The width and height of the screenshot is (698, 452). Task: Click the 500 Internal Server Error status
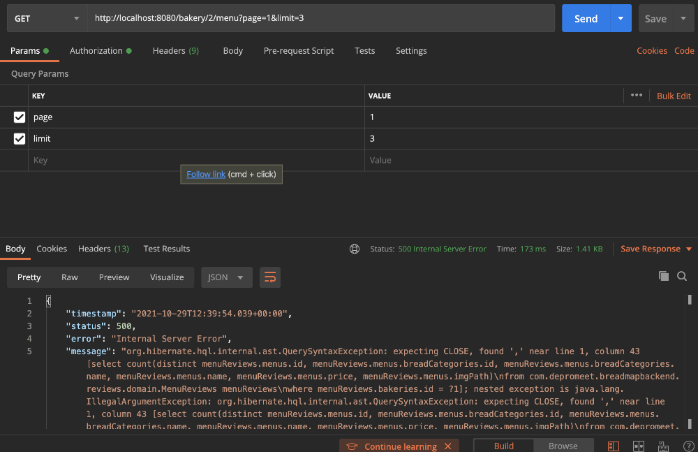[442, 249]
